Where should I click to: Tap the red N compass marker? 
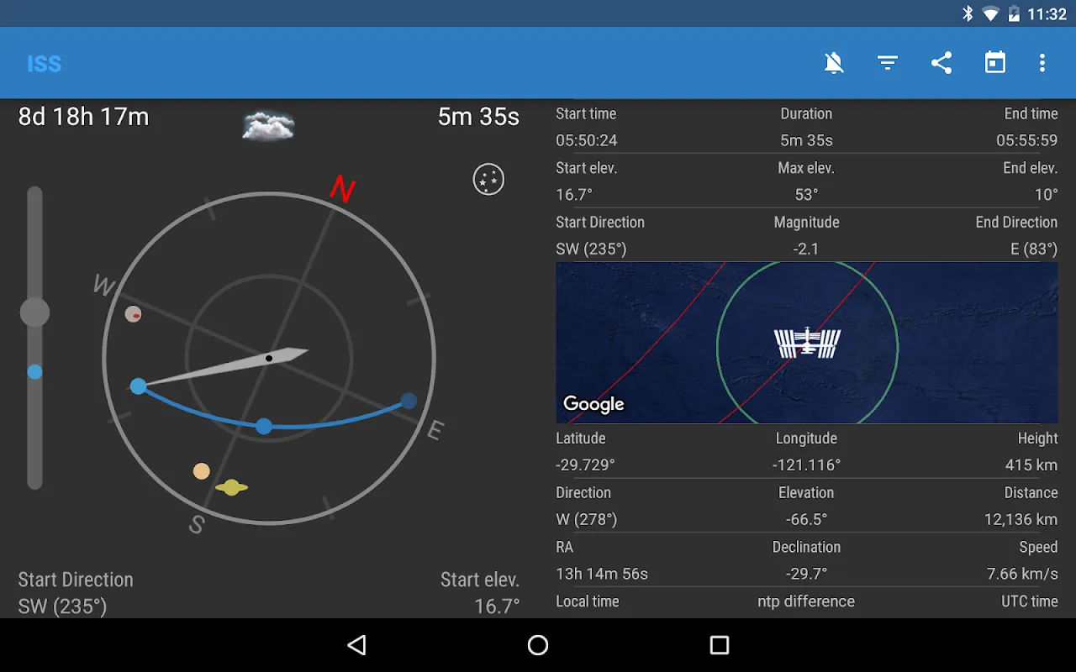[x=342, y=188]
